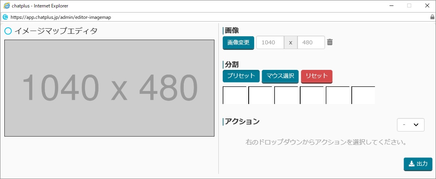This screenshot has height=179, width=436.
Task: Click the trash icon to delete image
Action: point(330,42)
